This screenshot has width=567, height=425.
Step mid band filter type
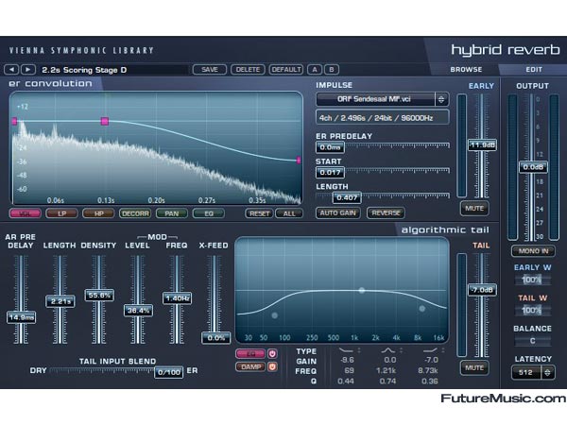[x=401, y=350]
